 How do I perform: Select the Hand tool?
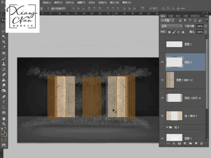(x=4, y=118)
